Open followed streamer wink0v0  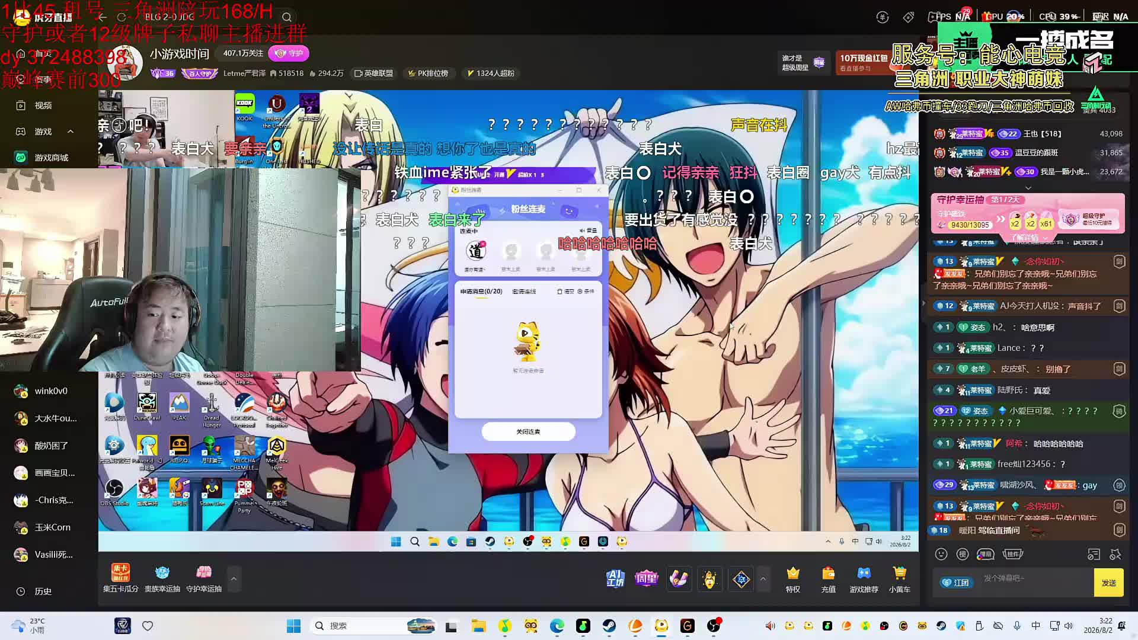(41, 391)
